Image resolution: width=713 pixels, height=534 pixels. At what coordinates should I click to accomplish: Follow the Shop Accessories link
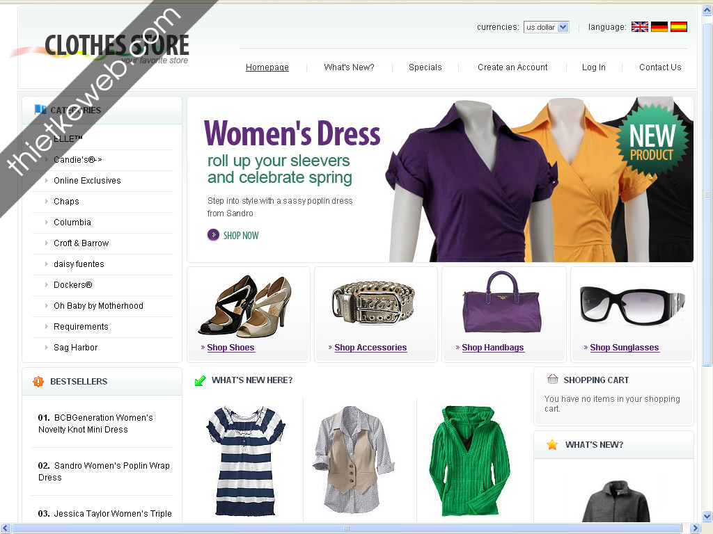point(370,348)
